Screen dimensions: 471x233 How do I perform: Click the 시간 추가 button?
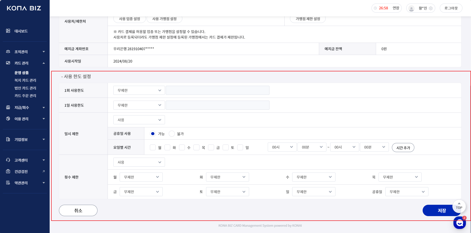coord(403,148)
